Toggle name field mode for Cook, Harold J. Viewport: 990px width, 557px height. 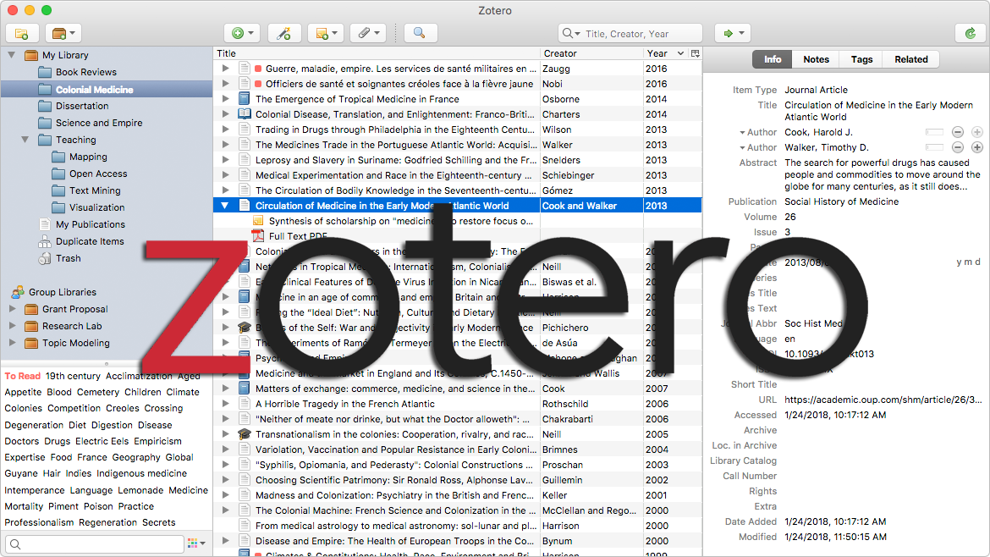pos(934,132)
